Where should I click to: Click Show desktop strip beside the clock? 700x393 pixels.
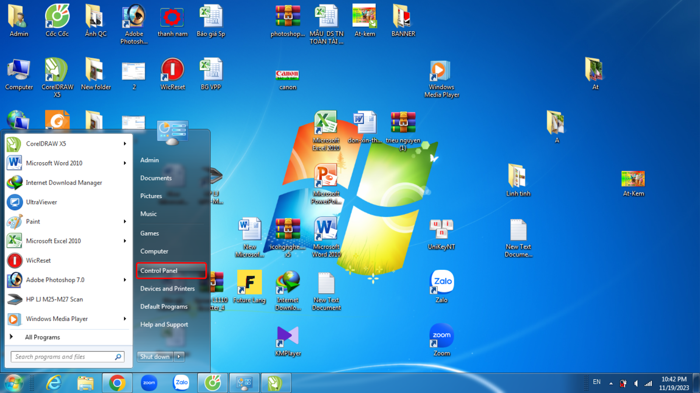[696, 383]
